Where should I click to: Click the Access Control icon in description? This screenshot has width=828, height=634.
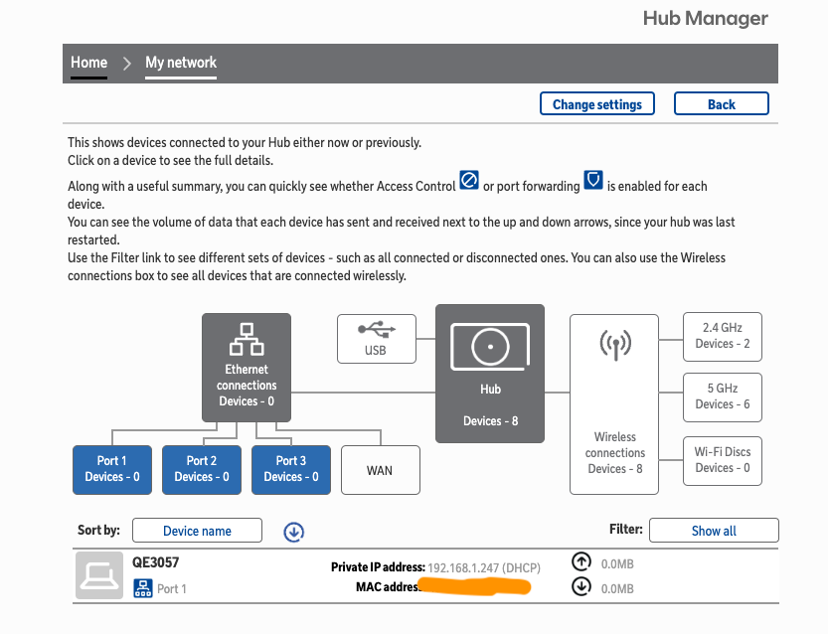point(469,181)
